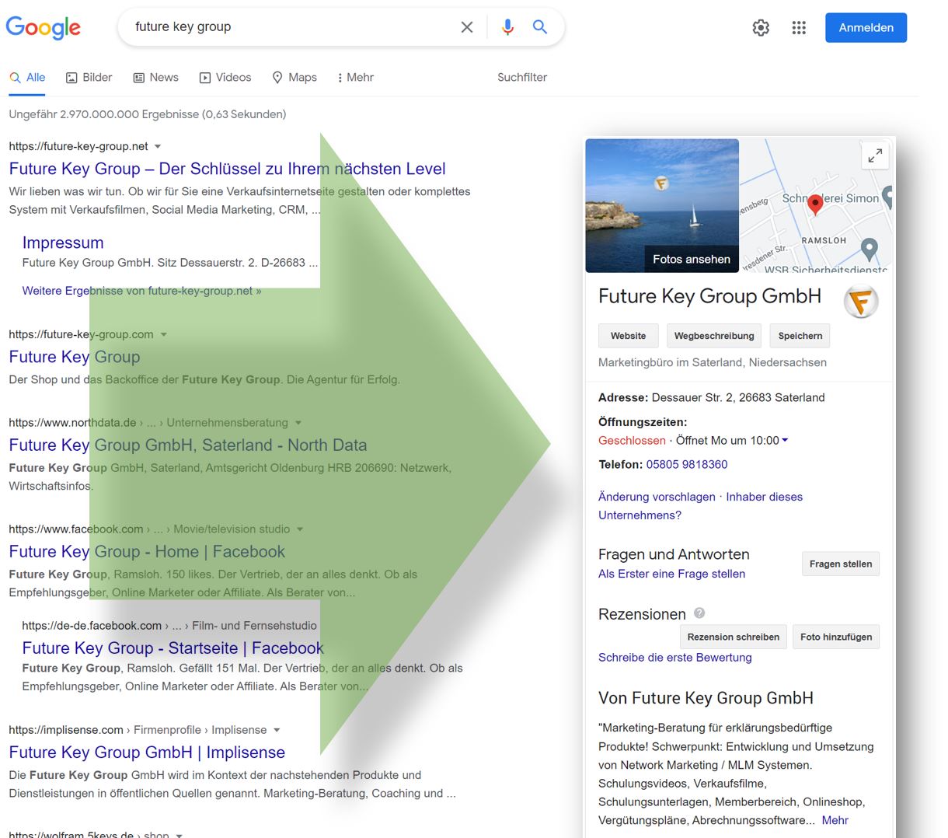The width and height of the screenshot is (948, 838).
Task: Open the 'Future Key Group' .com result
Action: (75, 357)
